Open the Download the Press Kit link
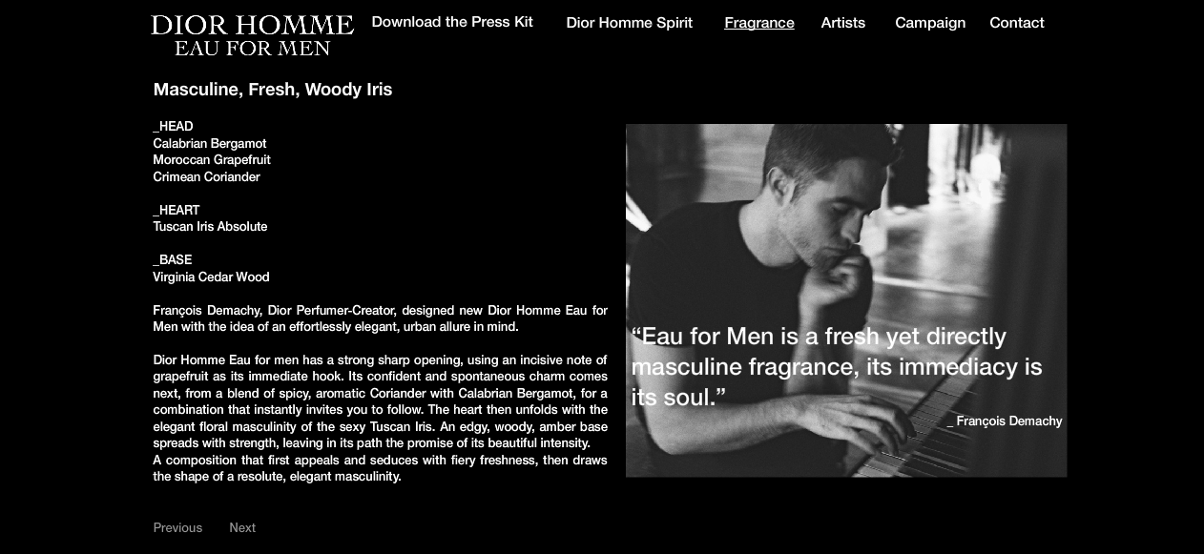Viewport: 1204px width, 554px height. point(452,22)
